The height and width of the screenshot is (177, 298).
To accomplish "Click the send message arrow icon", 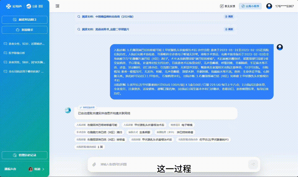I will tap(253, 164).
